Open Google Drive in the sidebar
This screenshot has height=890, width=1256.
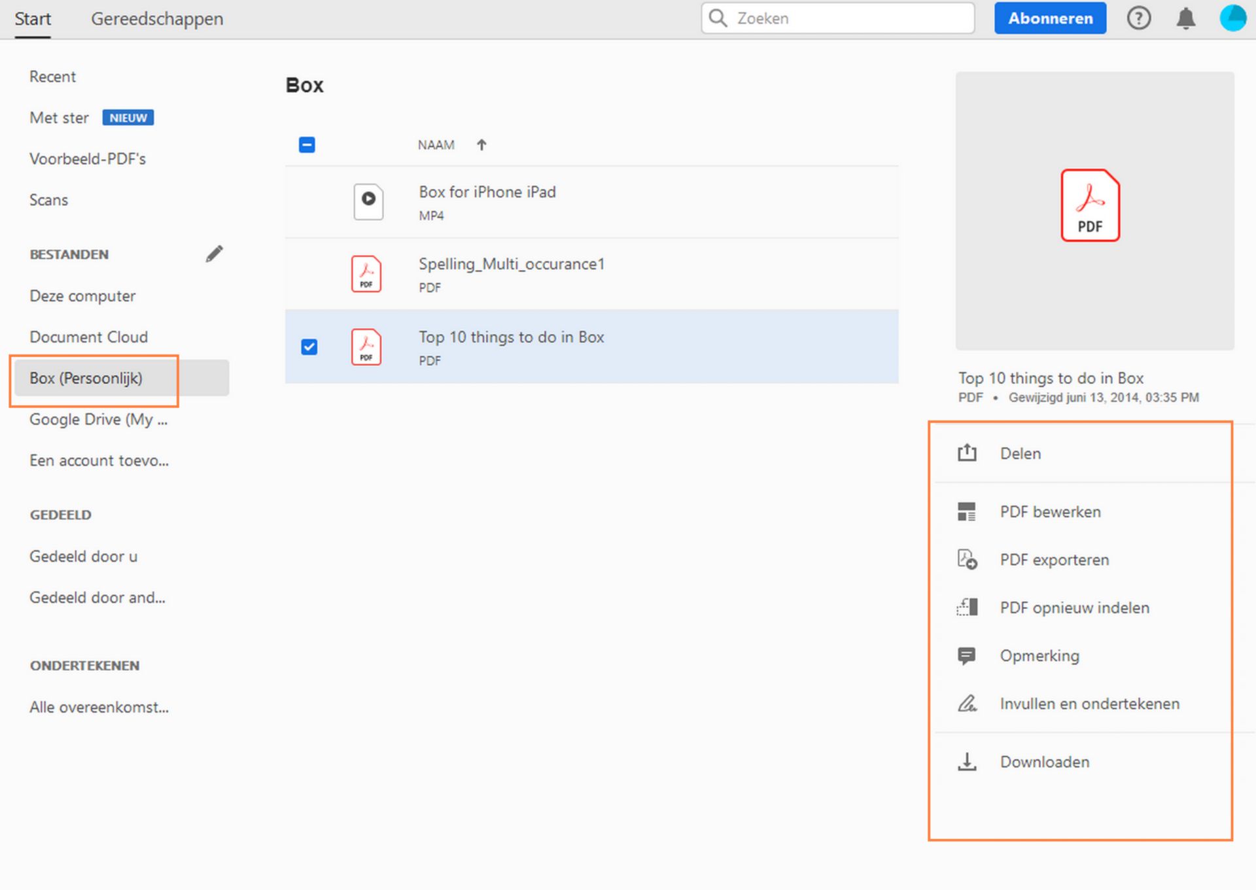(x=98, y=419)
